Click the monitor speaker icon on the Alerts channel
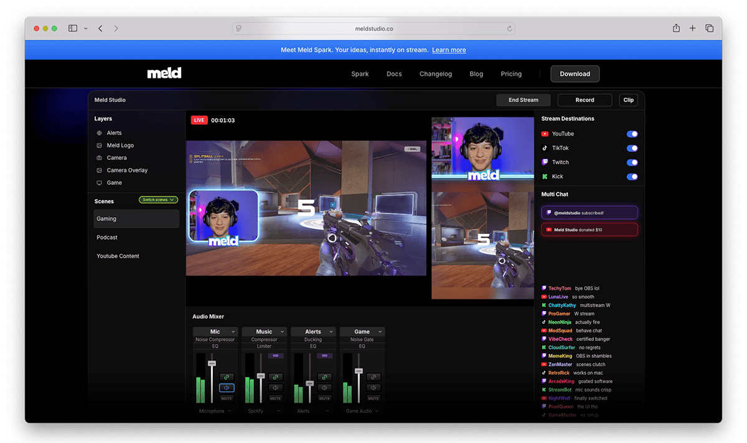The image size is (747, 443). 324,388
